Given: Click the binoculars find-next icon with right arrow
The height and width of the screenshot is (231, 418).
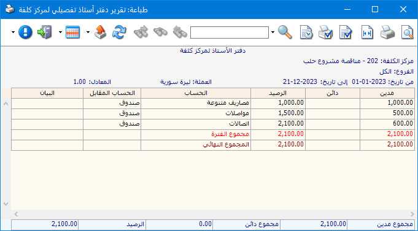Looking at the screenshot, I should click(x=141, y=32).
